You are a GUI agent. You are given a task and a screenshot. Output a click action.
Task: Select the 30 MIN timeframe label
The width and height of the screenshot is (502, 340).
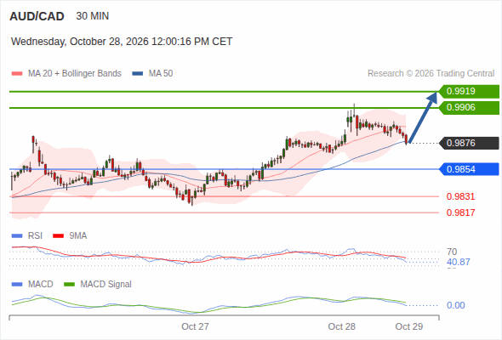[93, 16]
